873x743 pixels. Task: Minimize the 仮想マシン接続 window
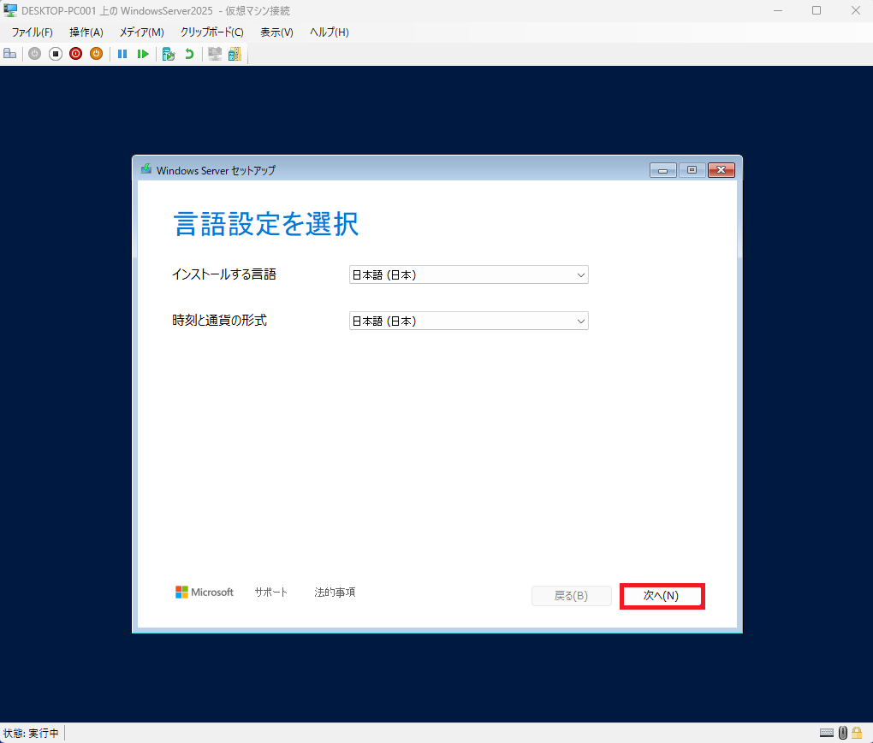pyautogui.click(x=778, y=10)
